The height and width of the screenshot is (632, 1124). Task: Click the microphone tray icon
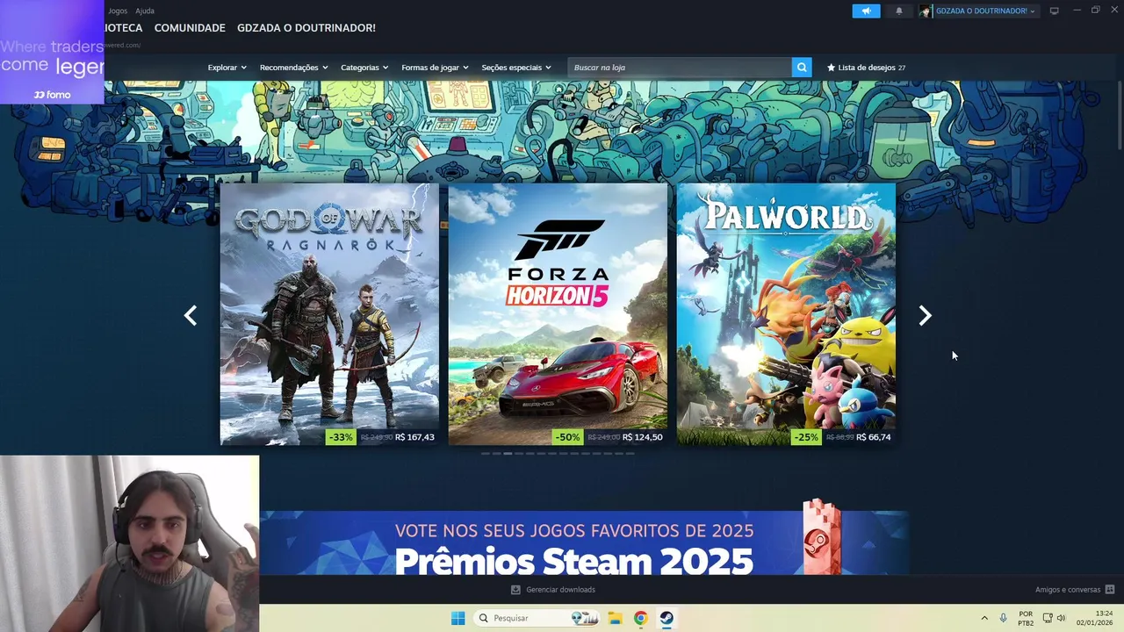click(x=1004, y=618)
